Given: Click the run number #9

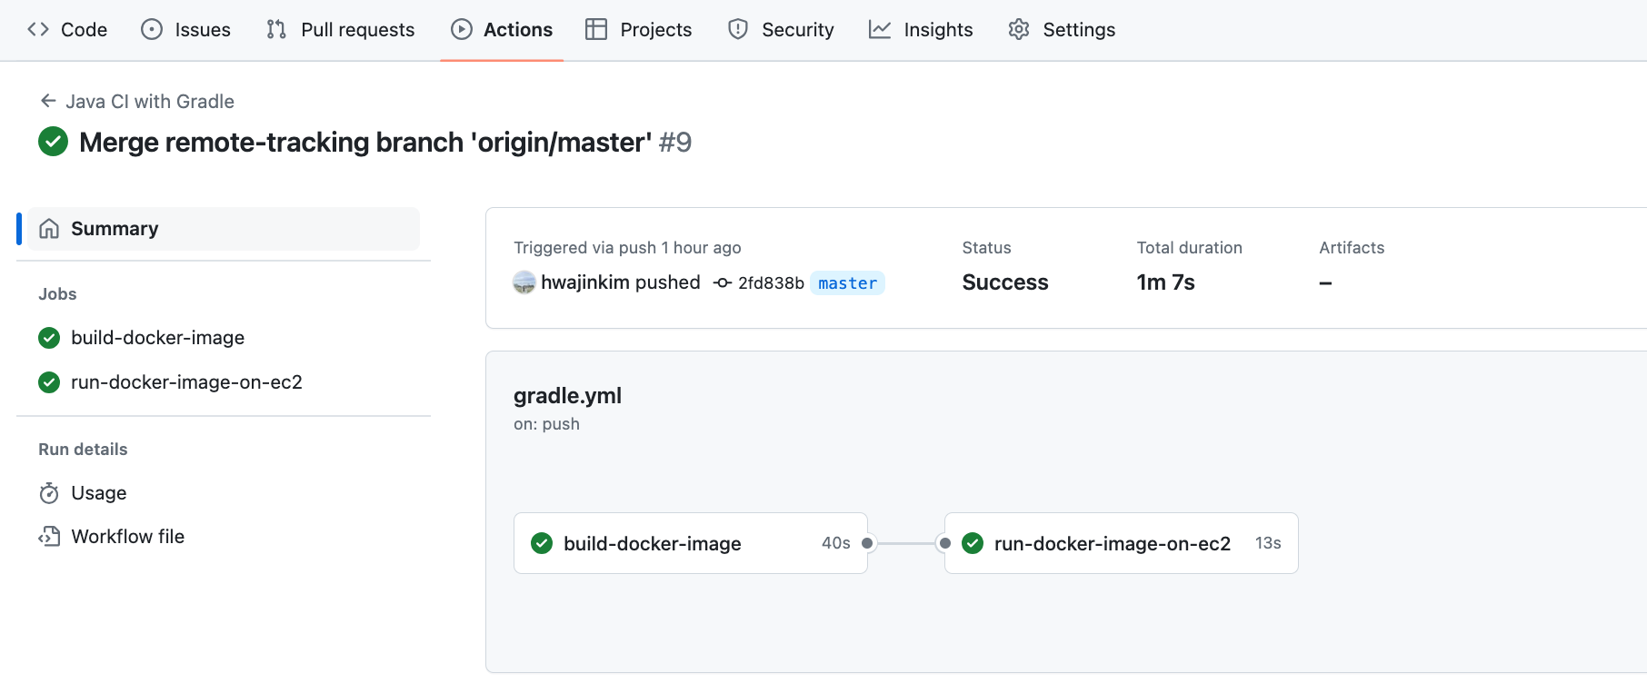Looking at the screenshot, I should point(675,142).
